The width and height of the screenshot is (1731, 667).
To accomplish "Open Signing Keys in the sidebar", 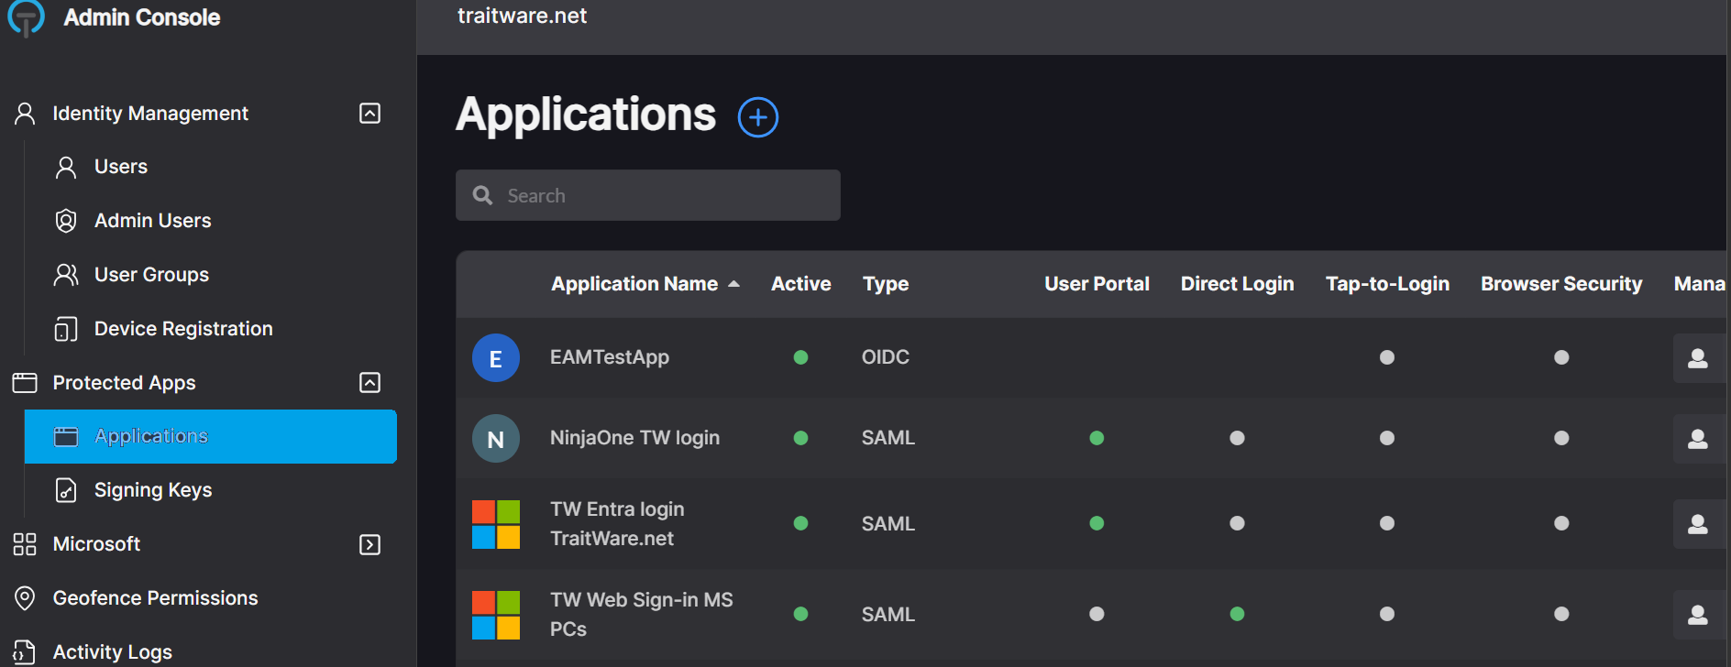I will (153, 490).
